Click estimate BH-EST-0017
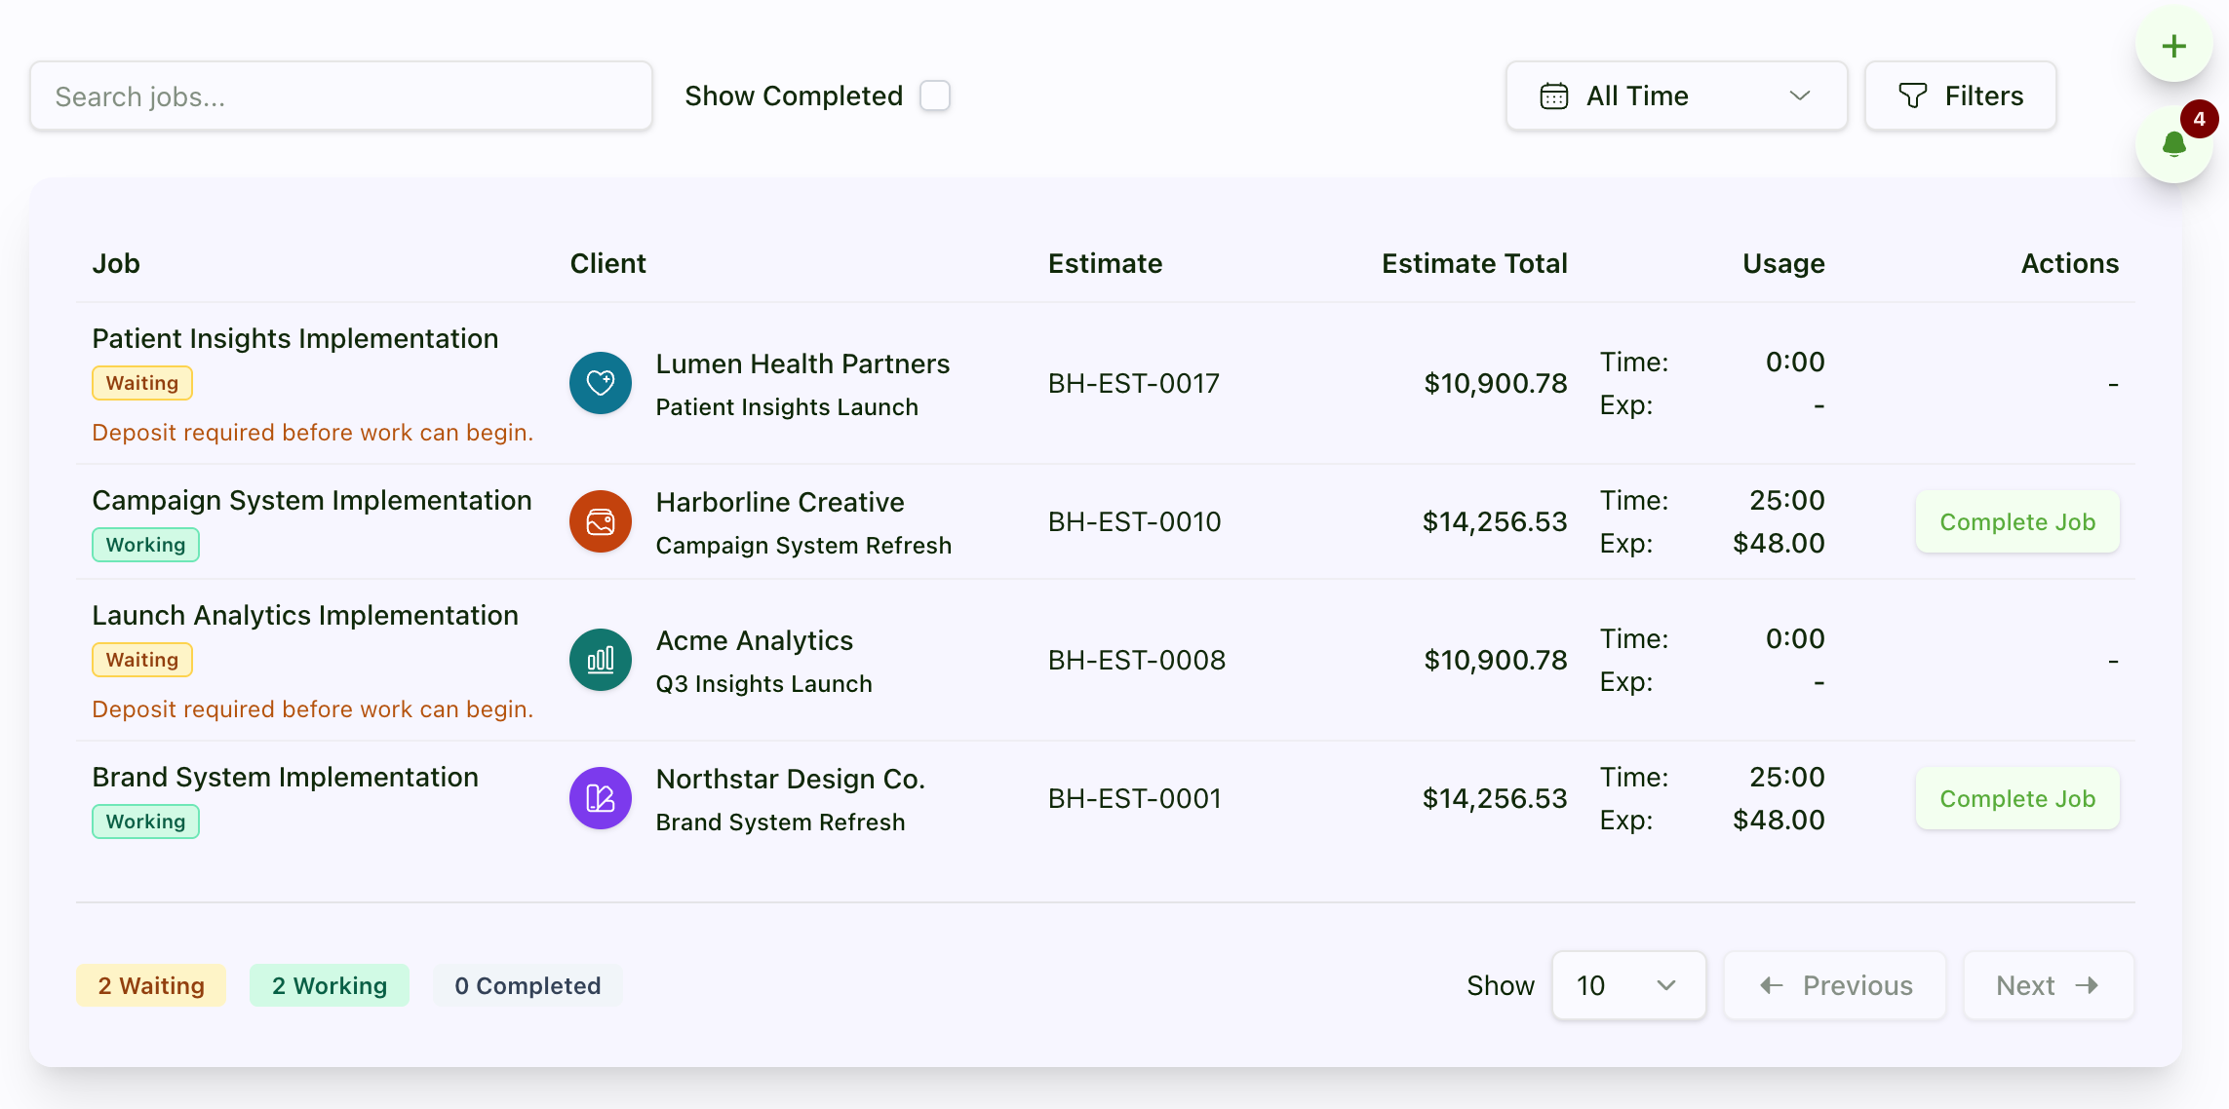The image size is (2229, 1109). pos(1134,383)
